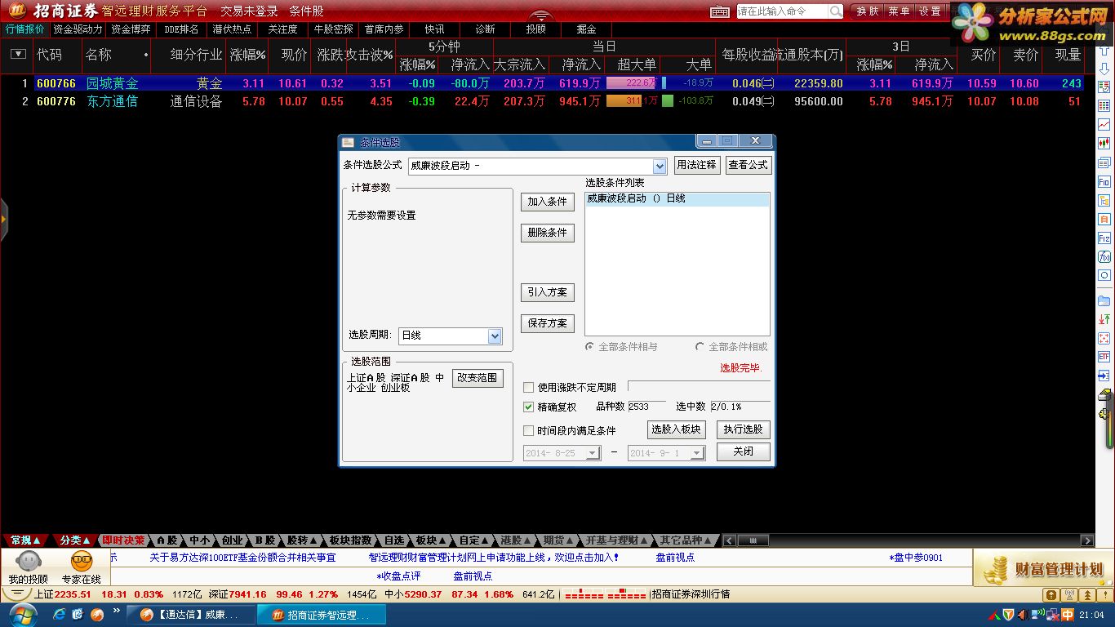Click the antenna signal status bar icon
Viewport: 1115px width, 627px height.
pos(1070,595)
